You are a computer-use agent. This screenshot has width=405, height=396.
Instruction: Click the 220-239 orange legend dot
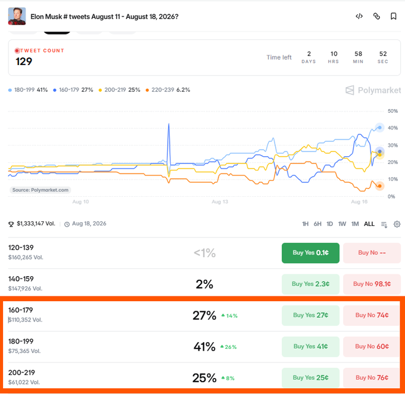[147, 90]
